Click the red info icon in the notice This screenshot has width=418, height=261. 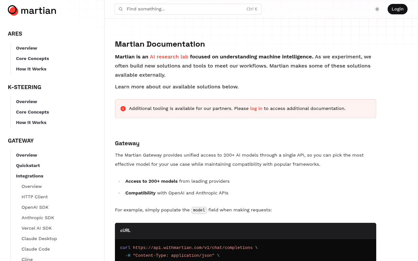[x=123, y=109]
